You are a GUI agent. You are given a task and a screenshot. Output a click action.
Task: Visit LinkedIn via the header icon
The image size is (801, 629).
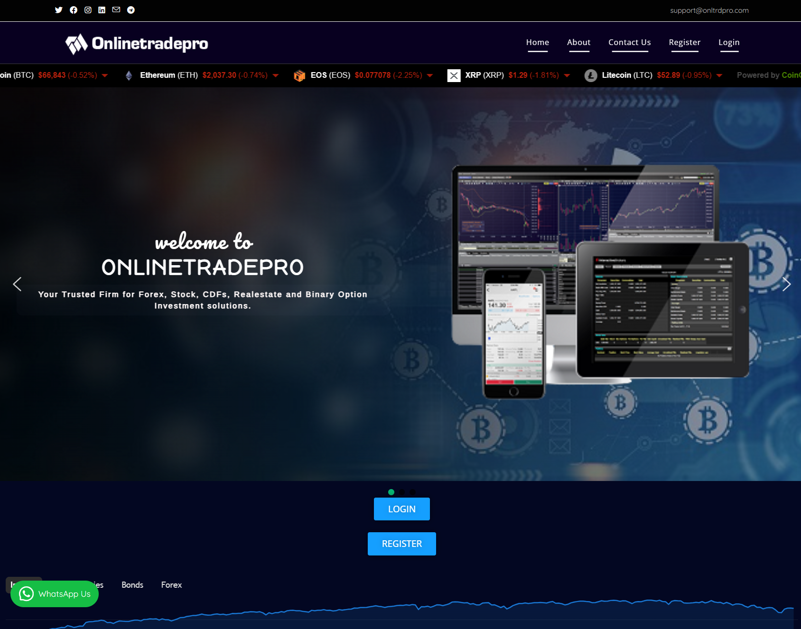coord(101,10)
